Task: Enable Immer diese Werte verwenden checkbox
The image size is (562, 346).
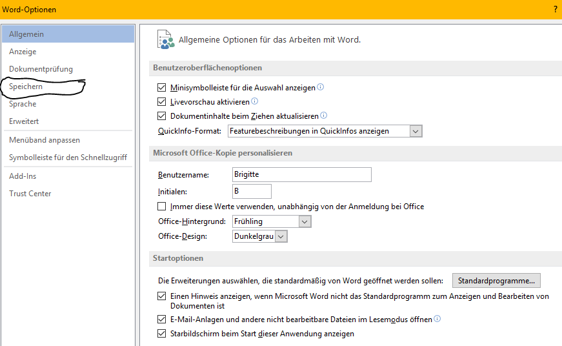Action: (162, 207)
